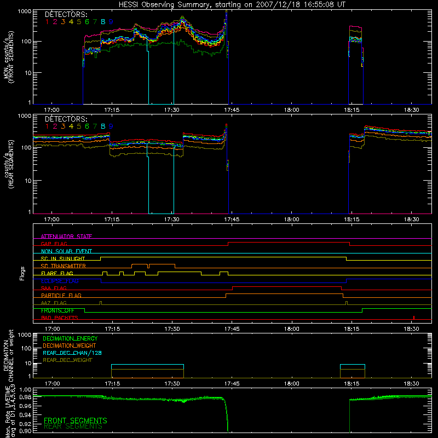
Task: Select detector number 1 in rear panel legend
Action: (47, 126)
